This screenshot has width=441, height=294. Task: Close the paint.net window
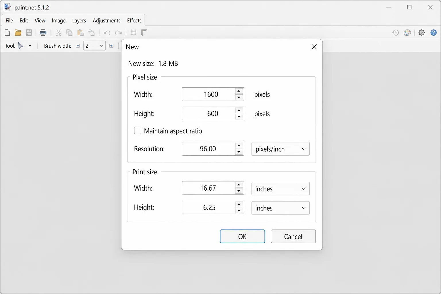tap(430, 7)
